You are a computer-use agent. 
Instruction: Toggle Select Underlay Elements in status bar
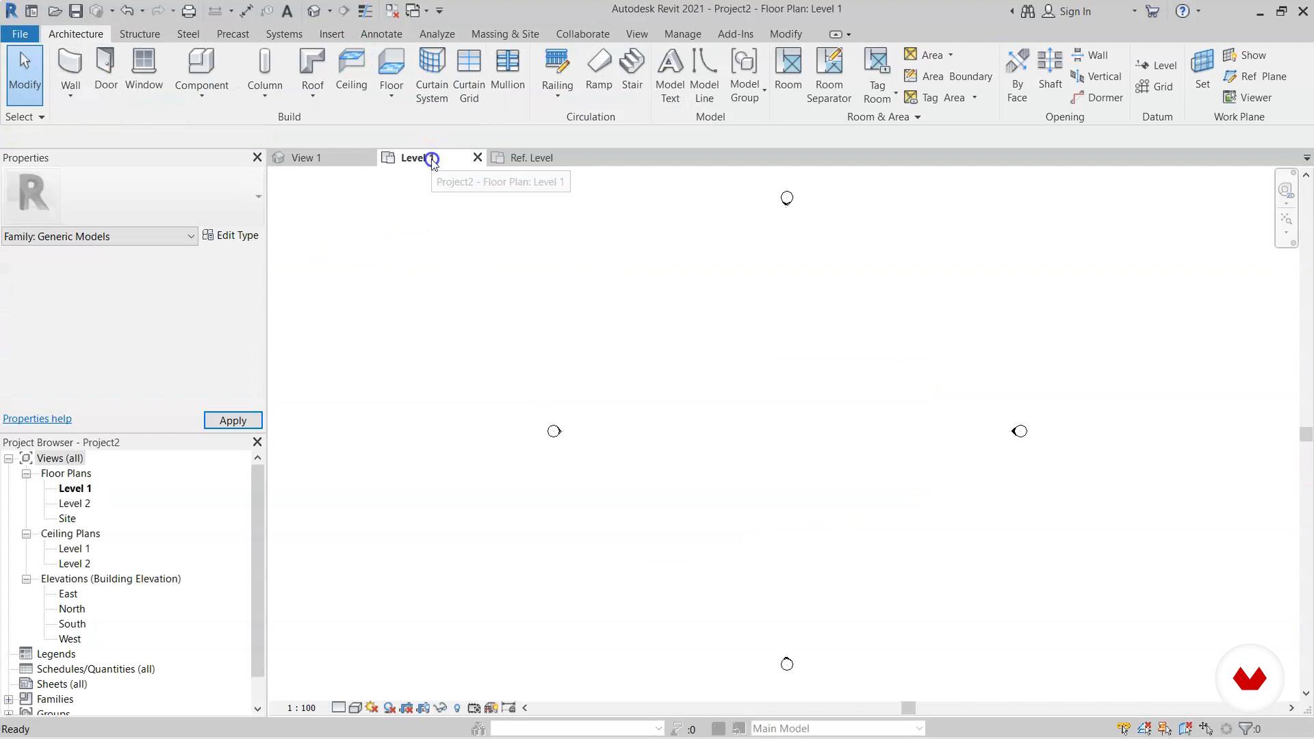click(1144, 729)
